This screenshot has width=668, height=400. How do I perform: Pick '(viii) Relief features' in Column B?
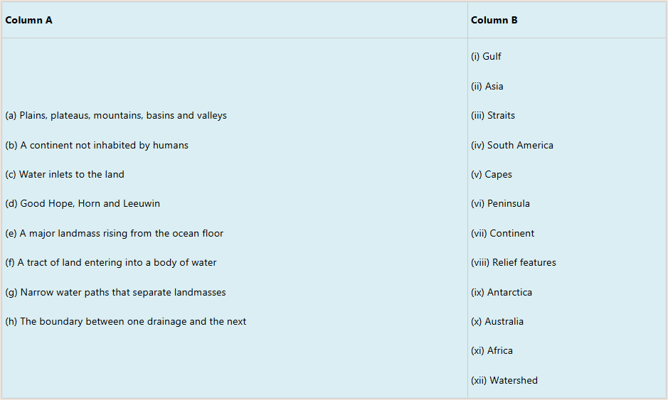coord(513,262)
